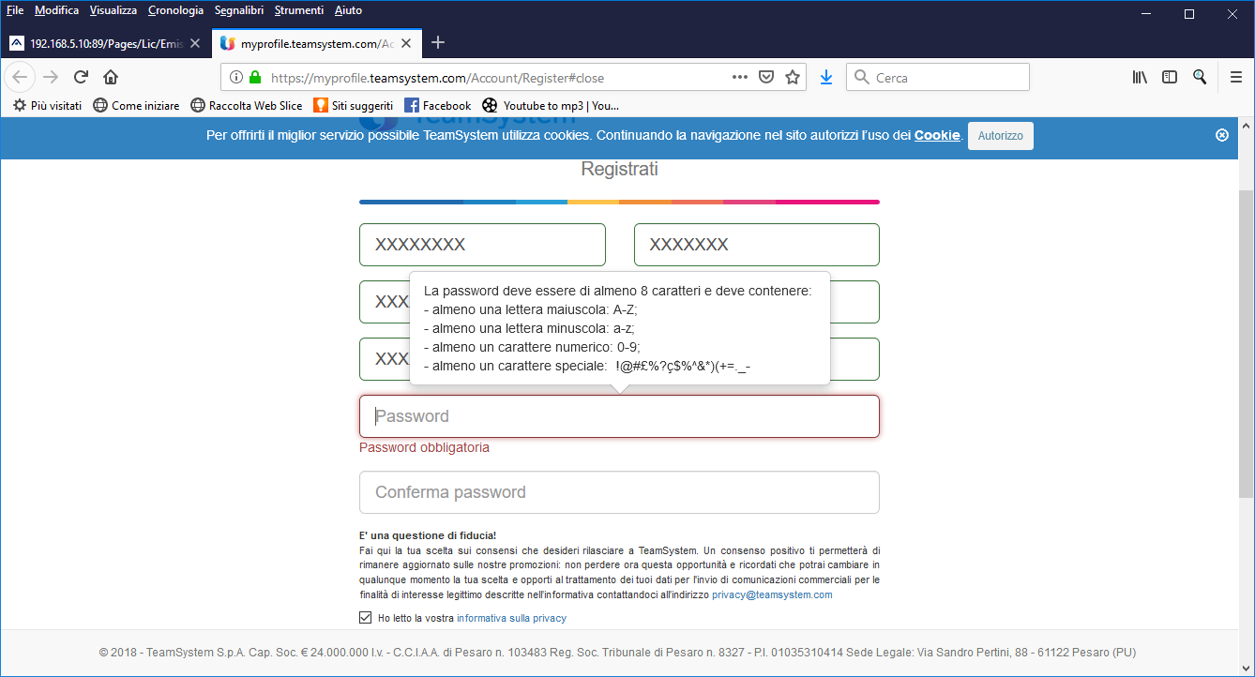This screenshot has height=677, width=1255.
Task: Open the Aiuto menu
Action: tap(348, 10)
